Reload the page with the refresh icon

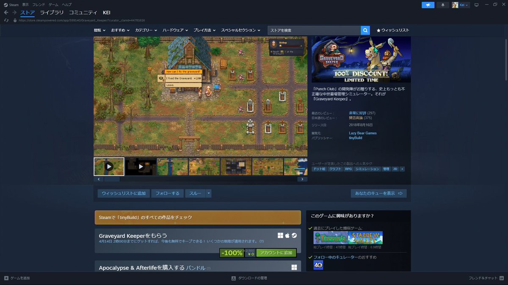(6, 20)
